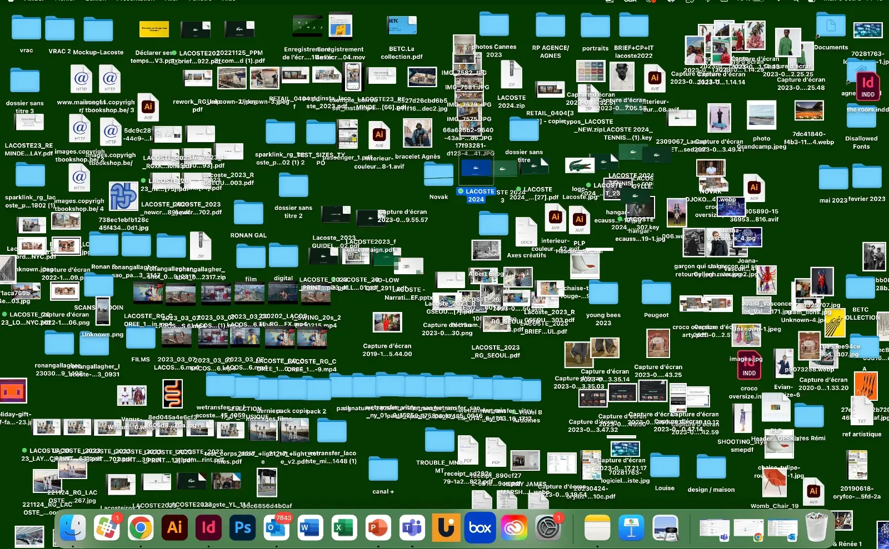Launch PowerPoint from the dock
This screenshot has height=549, width=889.
coord(378,527)
